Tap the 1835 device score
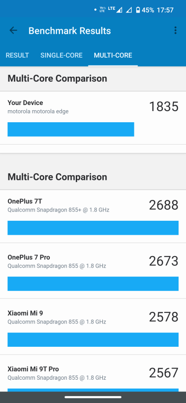The image size is (186, 403). 164,106
